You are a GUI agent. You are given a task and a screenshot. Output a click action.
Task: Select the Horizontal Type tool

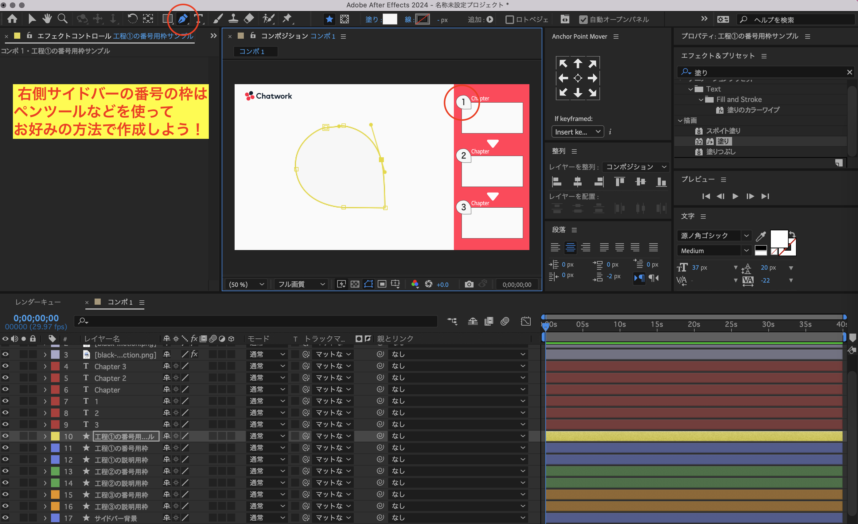point(198,19)
